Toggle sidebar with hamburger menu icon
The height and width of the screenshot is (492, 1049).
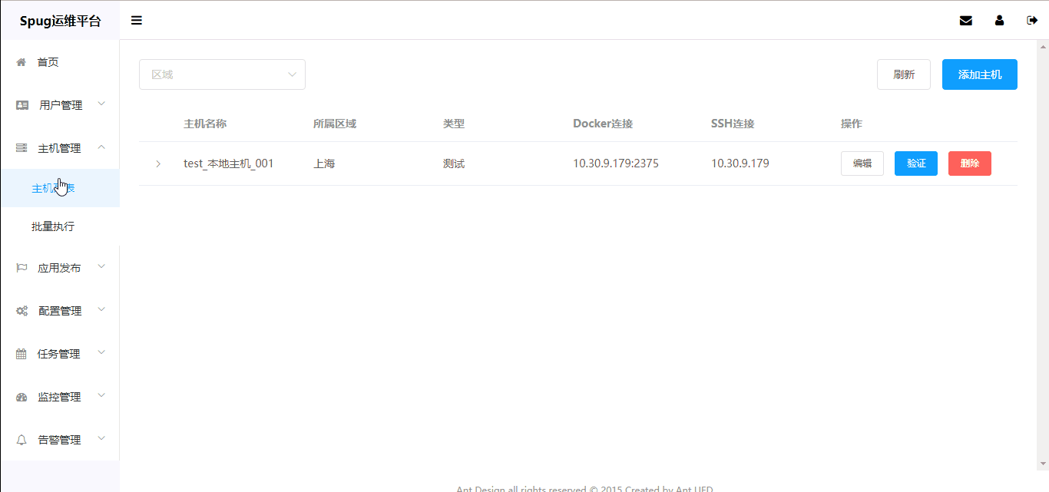(137, 21)
